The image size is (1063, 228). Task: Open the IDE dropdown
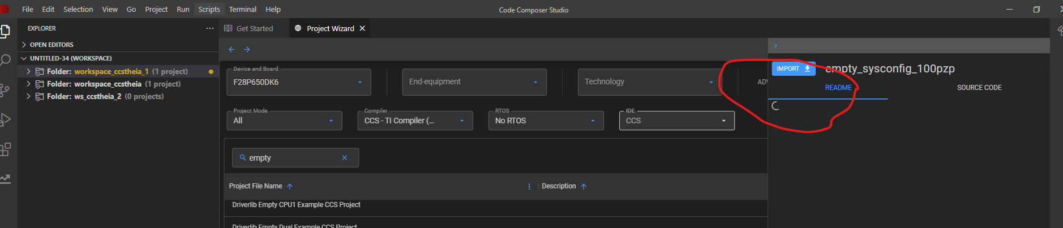coord(677,121)
